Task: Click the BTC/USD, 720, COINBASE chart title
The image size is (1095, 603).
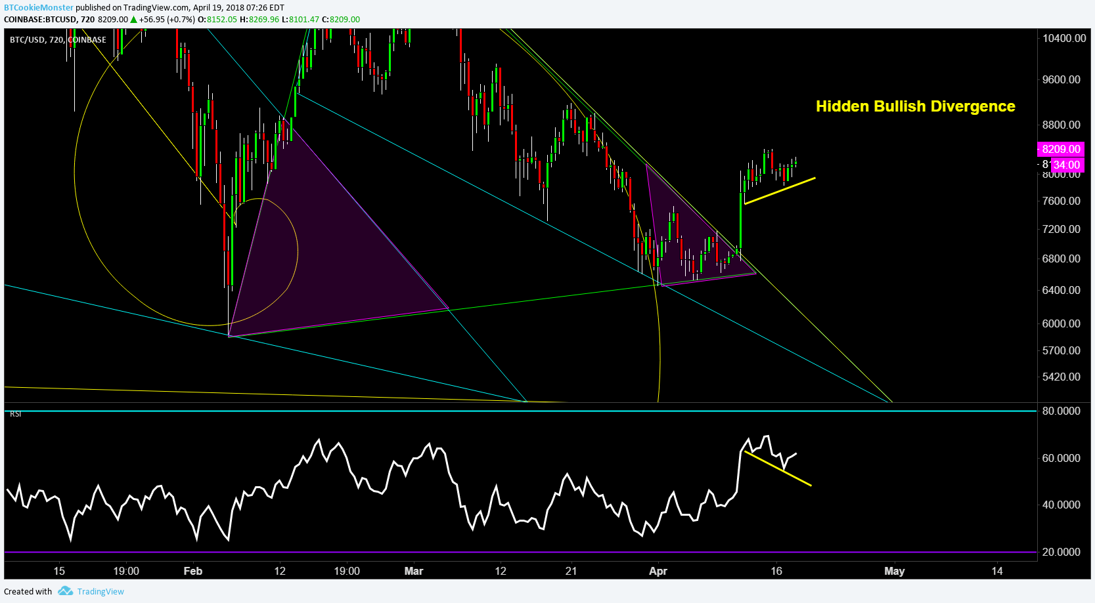Action: click(x=58, y=39)
